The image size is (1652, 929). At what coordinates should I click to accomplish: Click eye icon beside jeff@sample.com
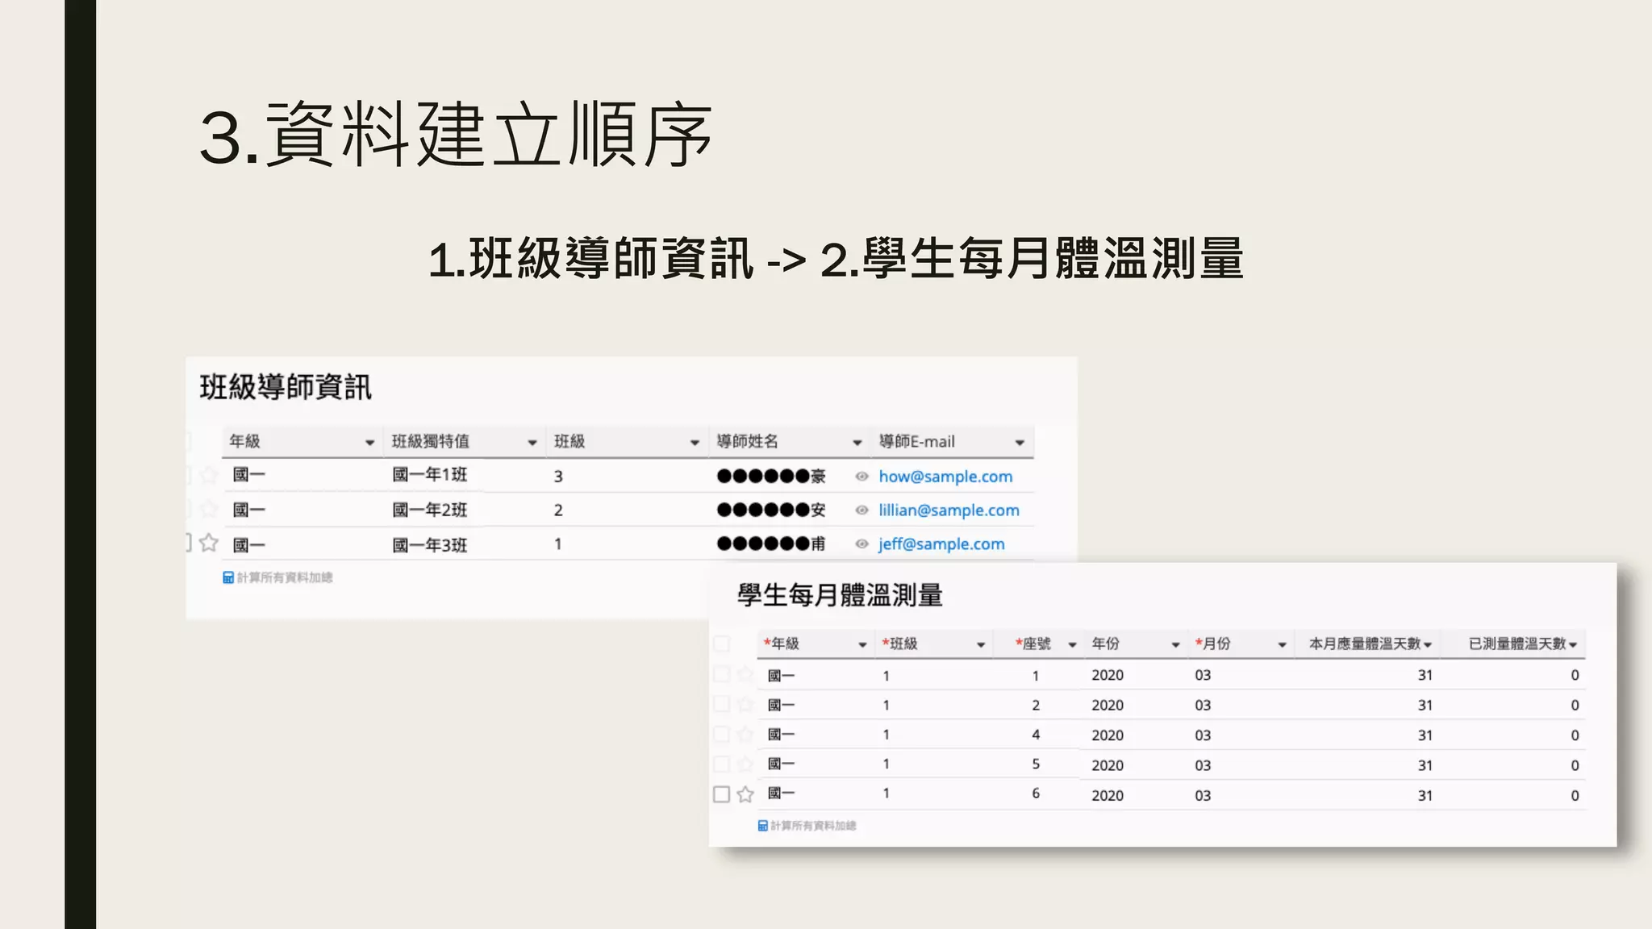[x=861, y=544]
